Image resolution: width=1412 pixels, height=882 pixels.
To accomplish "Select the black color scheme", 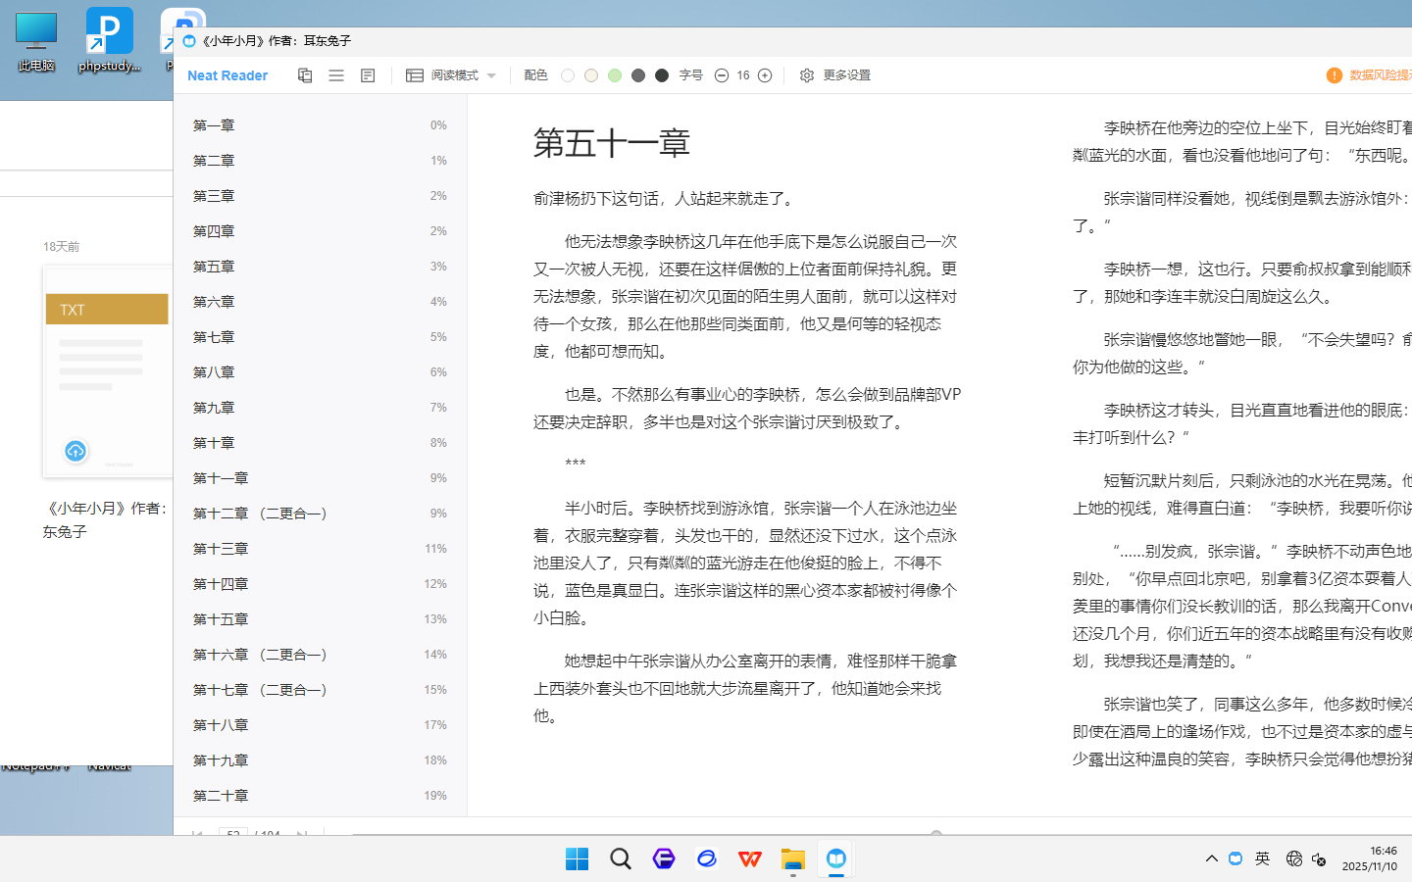I will [x=662, y=75].
